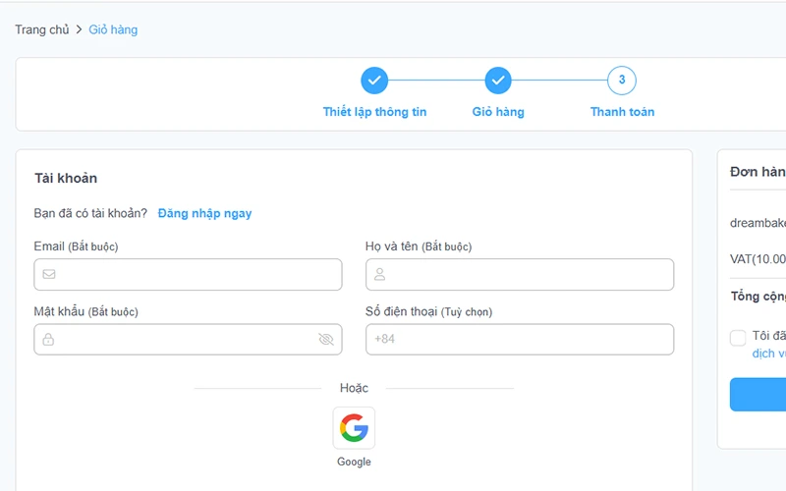Viewport: 786px width, 491px height.
Task: Click the Giỏ hàng breadcrumb
Action: 113,29
